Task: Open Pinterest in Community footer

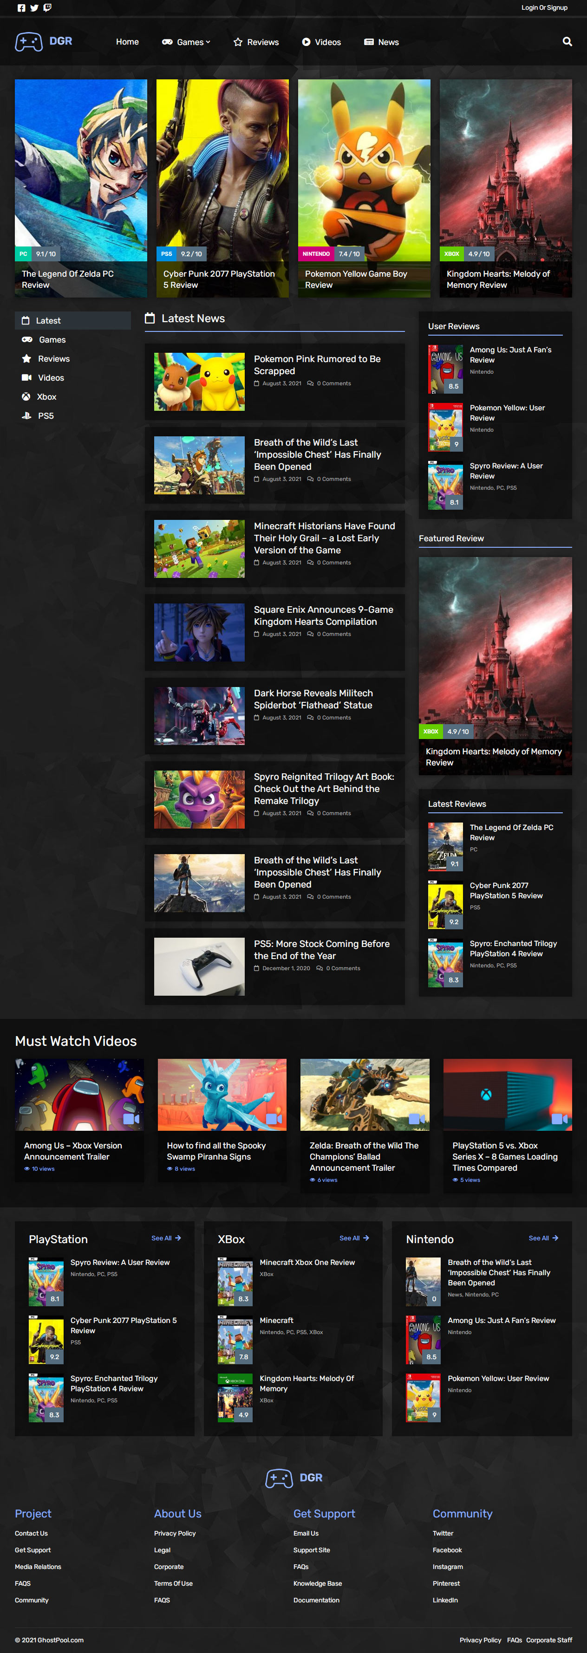Action: click(x=446, y=1584)
